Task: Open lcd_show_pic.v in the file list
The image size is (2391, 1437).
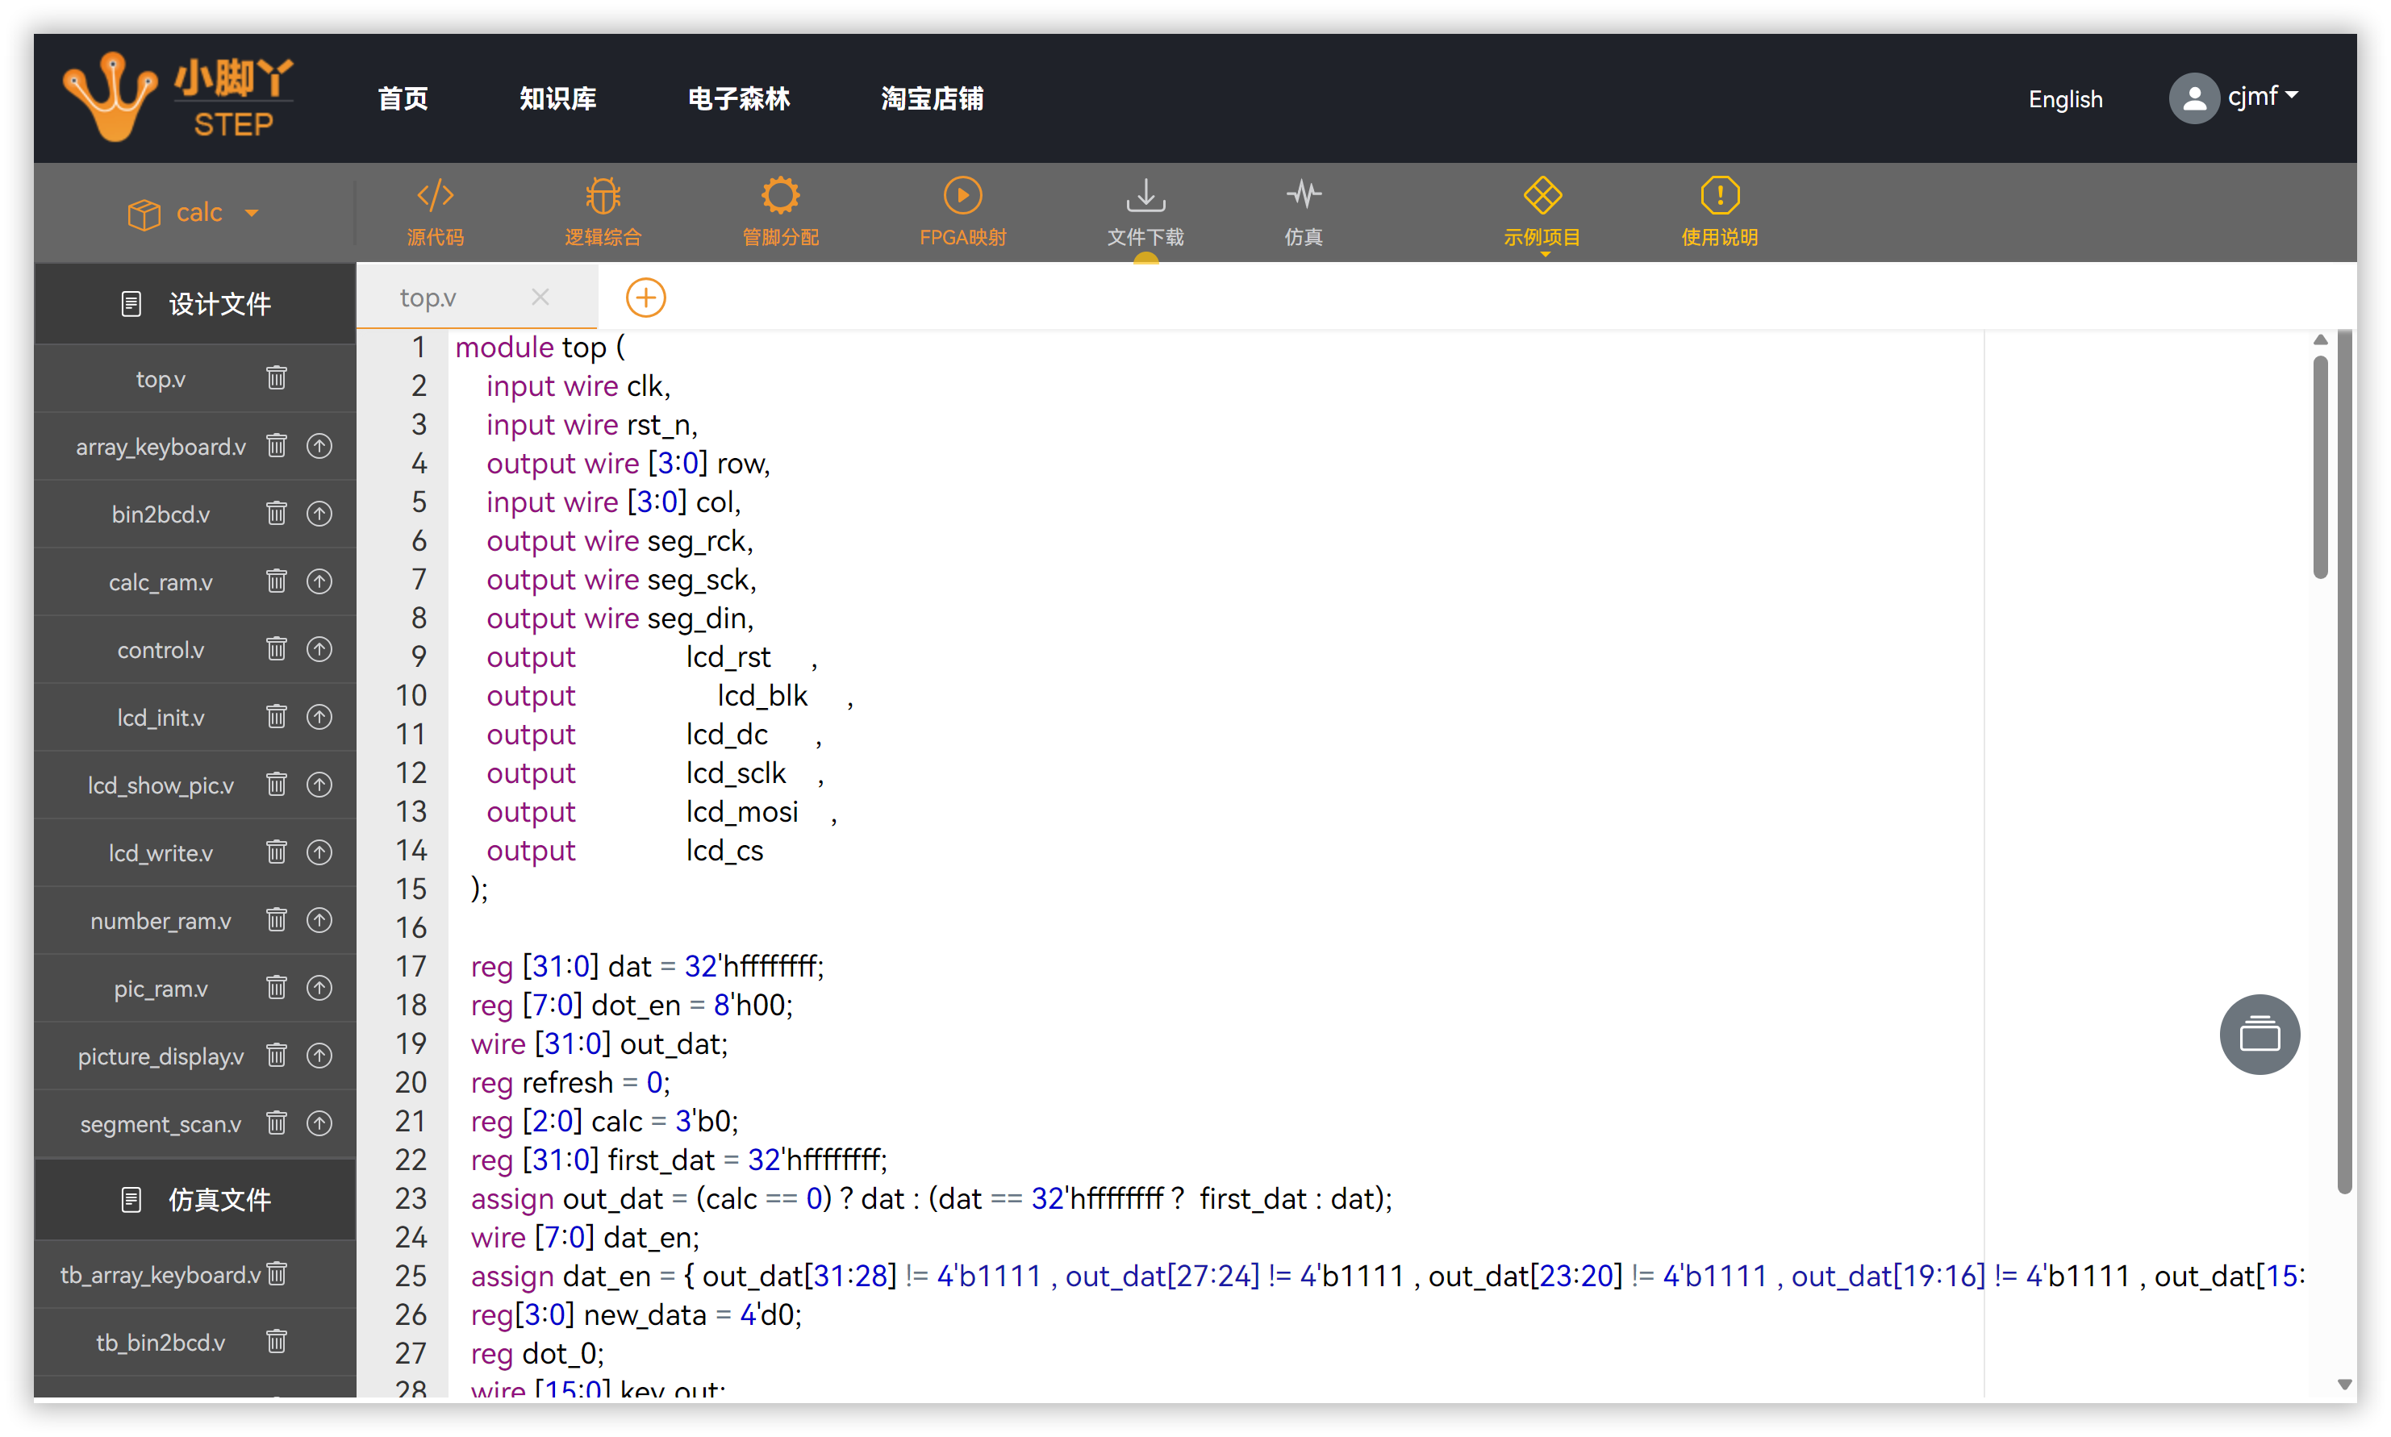Action: 161,785
